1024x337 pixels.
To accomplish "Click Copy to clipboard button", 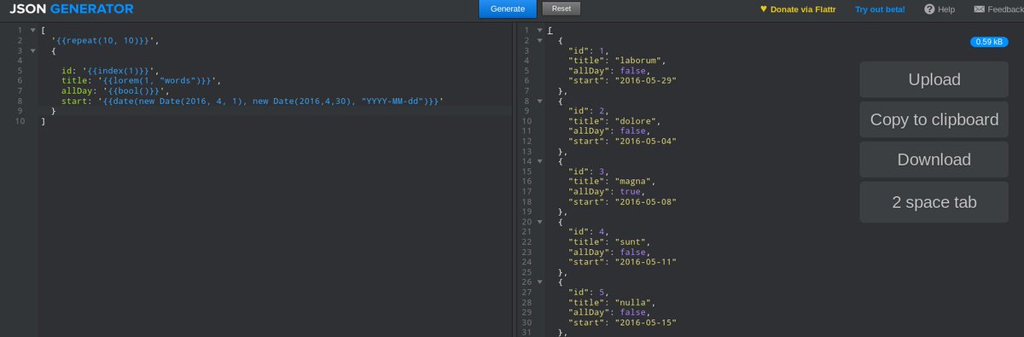I will (x=934, y=119).
